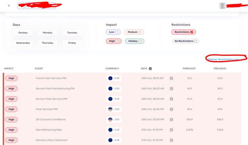Click previous value '1.25%'
248x145 pixels.
(220, 130)
